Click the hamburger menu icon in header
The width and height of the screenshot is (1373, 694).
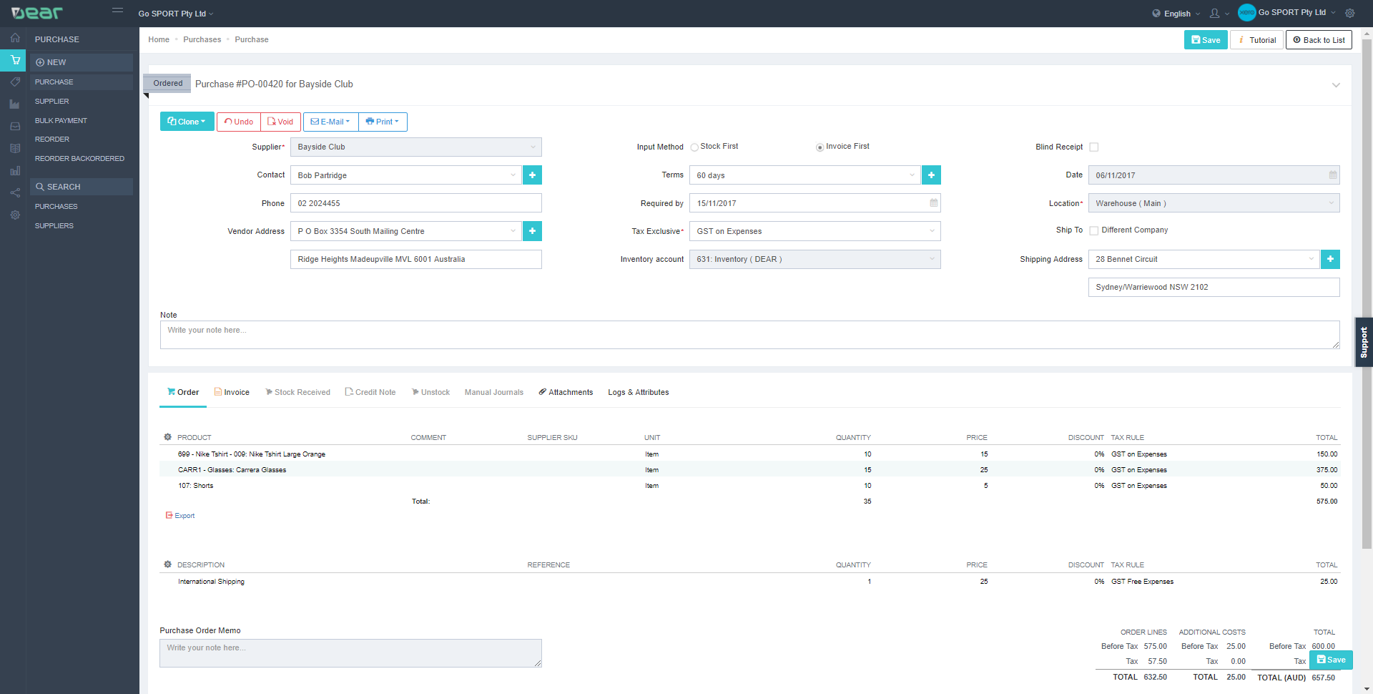tap(118, 11)
